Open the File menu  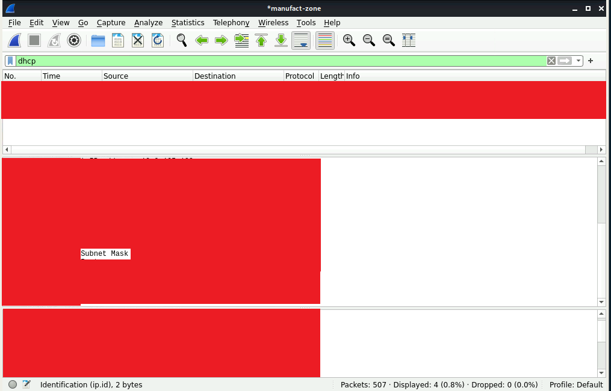14,23
